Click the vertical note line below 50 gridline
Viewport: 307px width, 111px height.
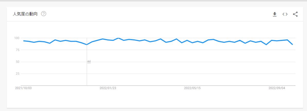coord(87,74)
